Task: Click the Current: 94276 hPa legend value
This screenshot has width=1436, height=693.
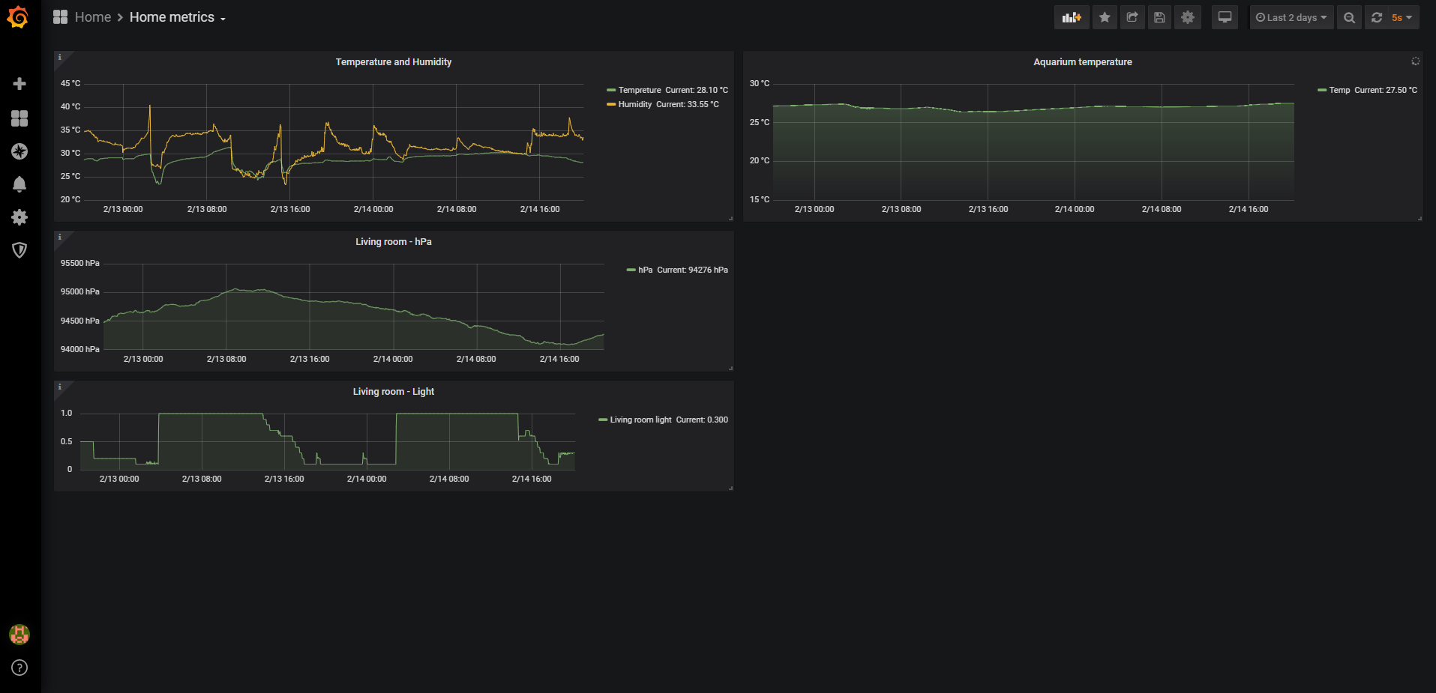Action: (x=692, y=270)
